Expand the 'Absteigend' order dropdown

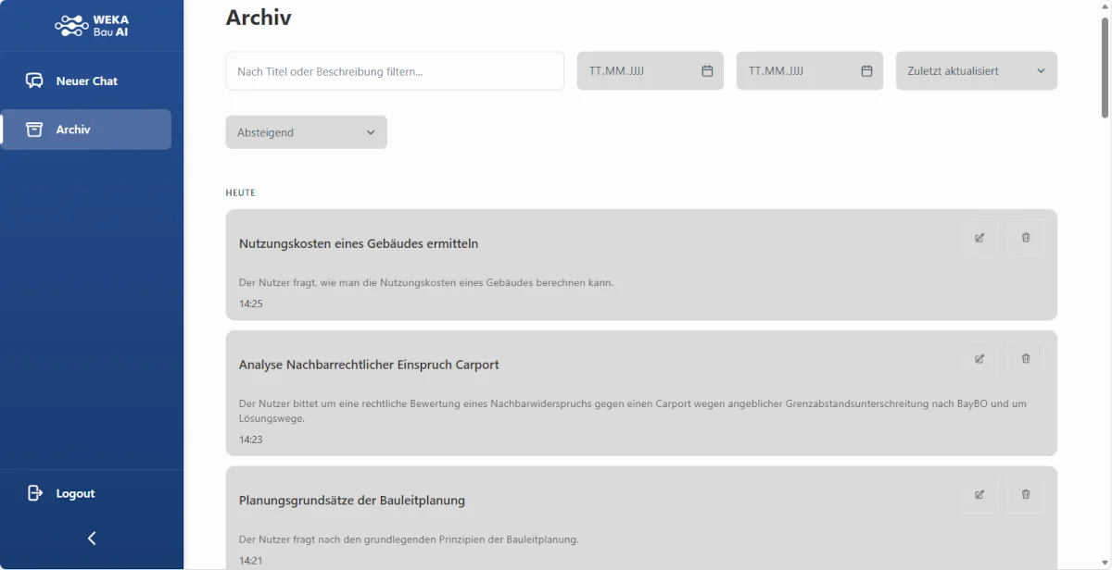click(x=306, y=132)
